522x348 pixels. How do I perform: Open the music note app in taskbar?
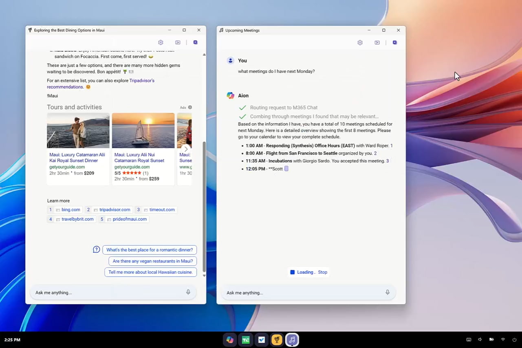point(292,340)
